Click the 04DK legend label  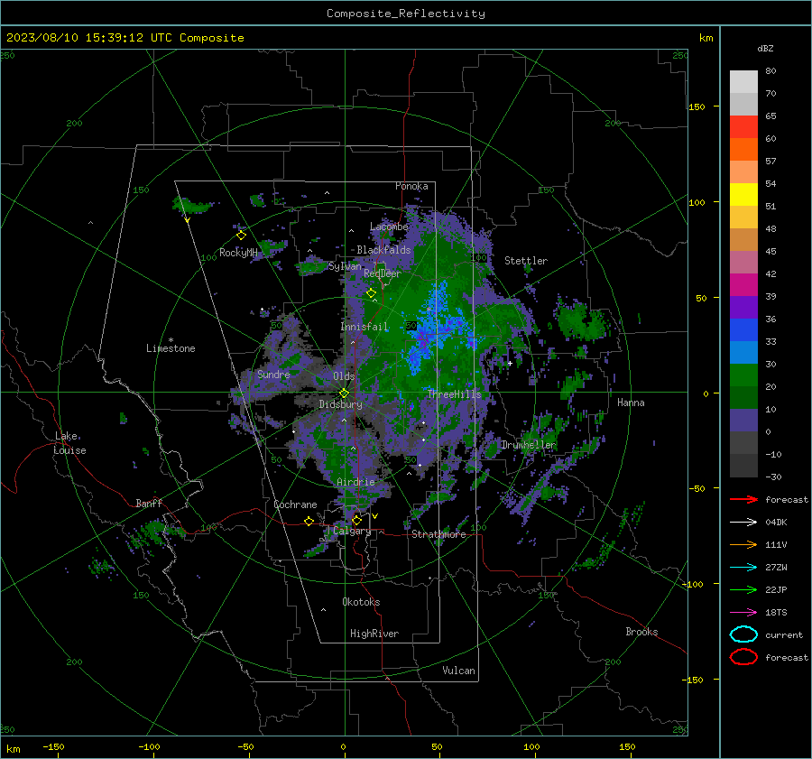776,522
